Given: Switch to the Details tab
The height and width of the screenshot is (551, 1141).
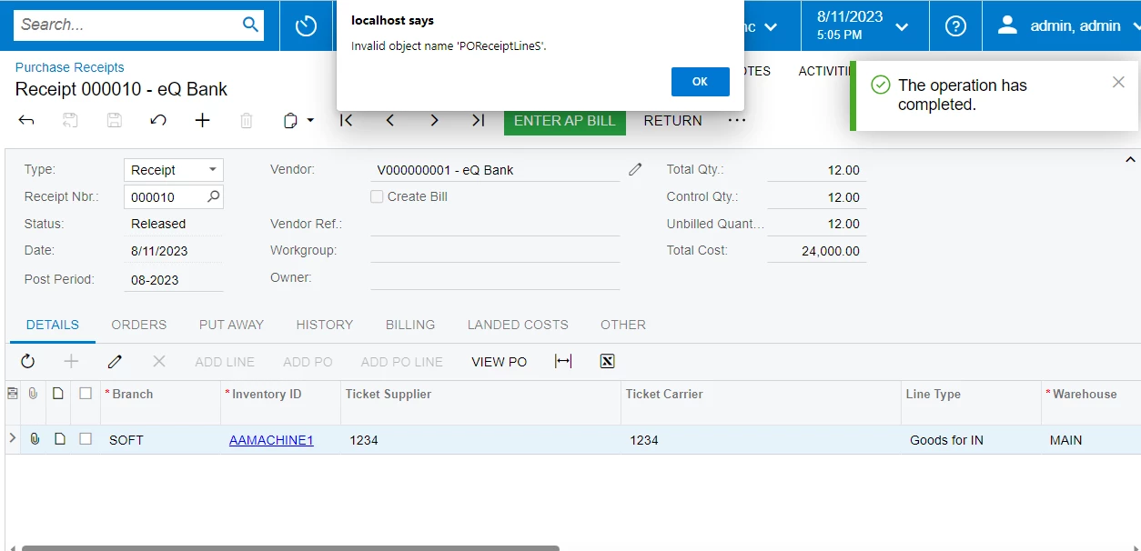Looking at the screenshot, I should (53, 325).
